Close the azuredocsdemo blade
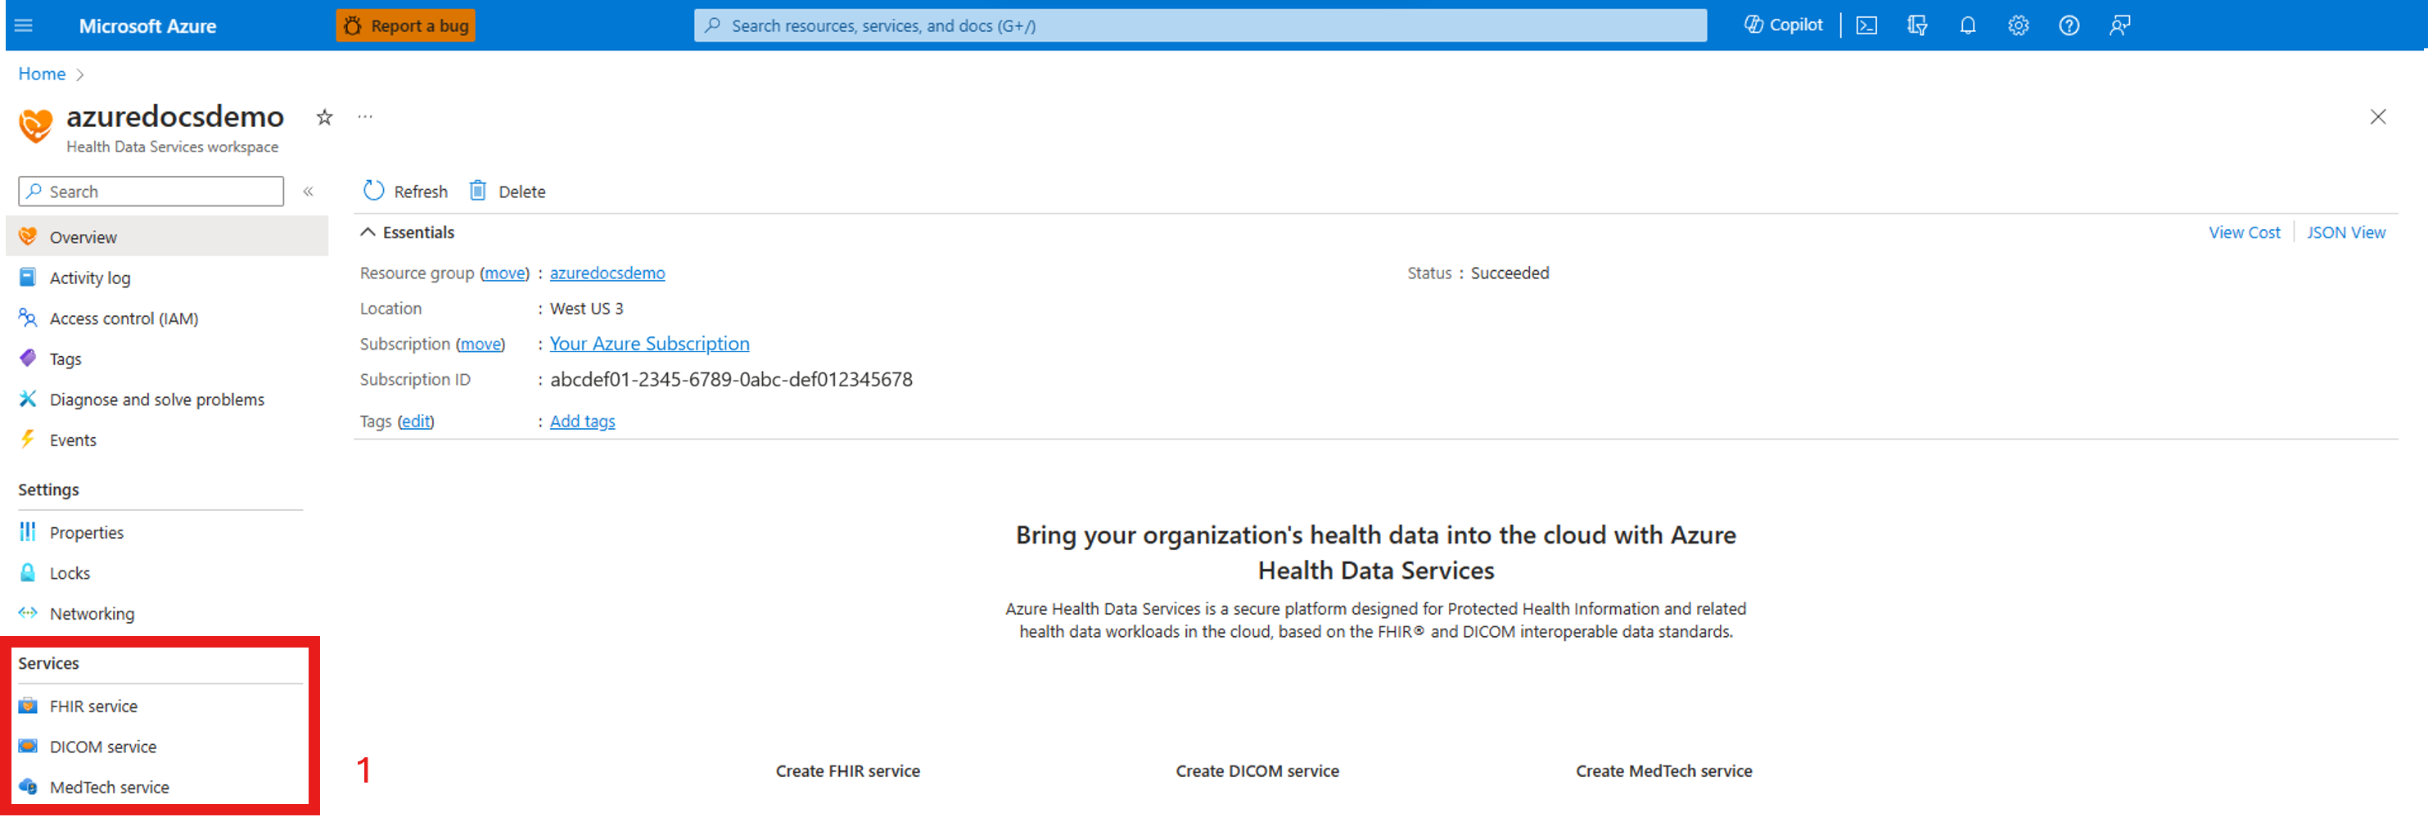The width and height of the screenshot is (2428, 817). 2378,117
